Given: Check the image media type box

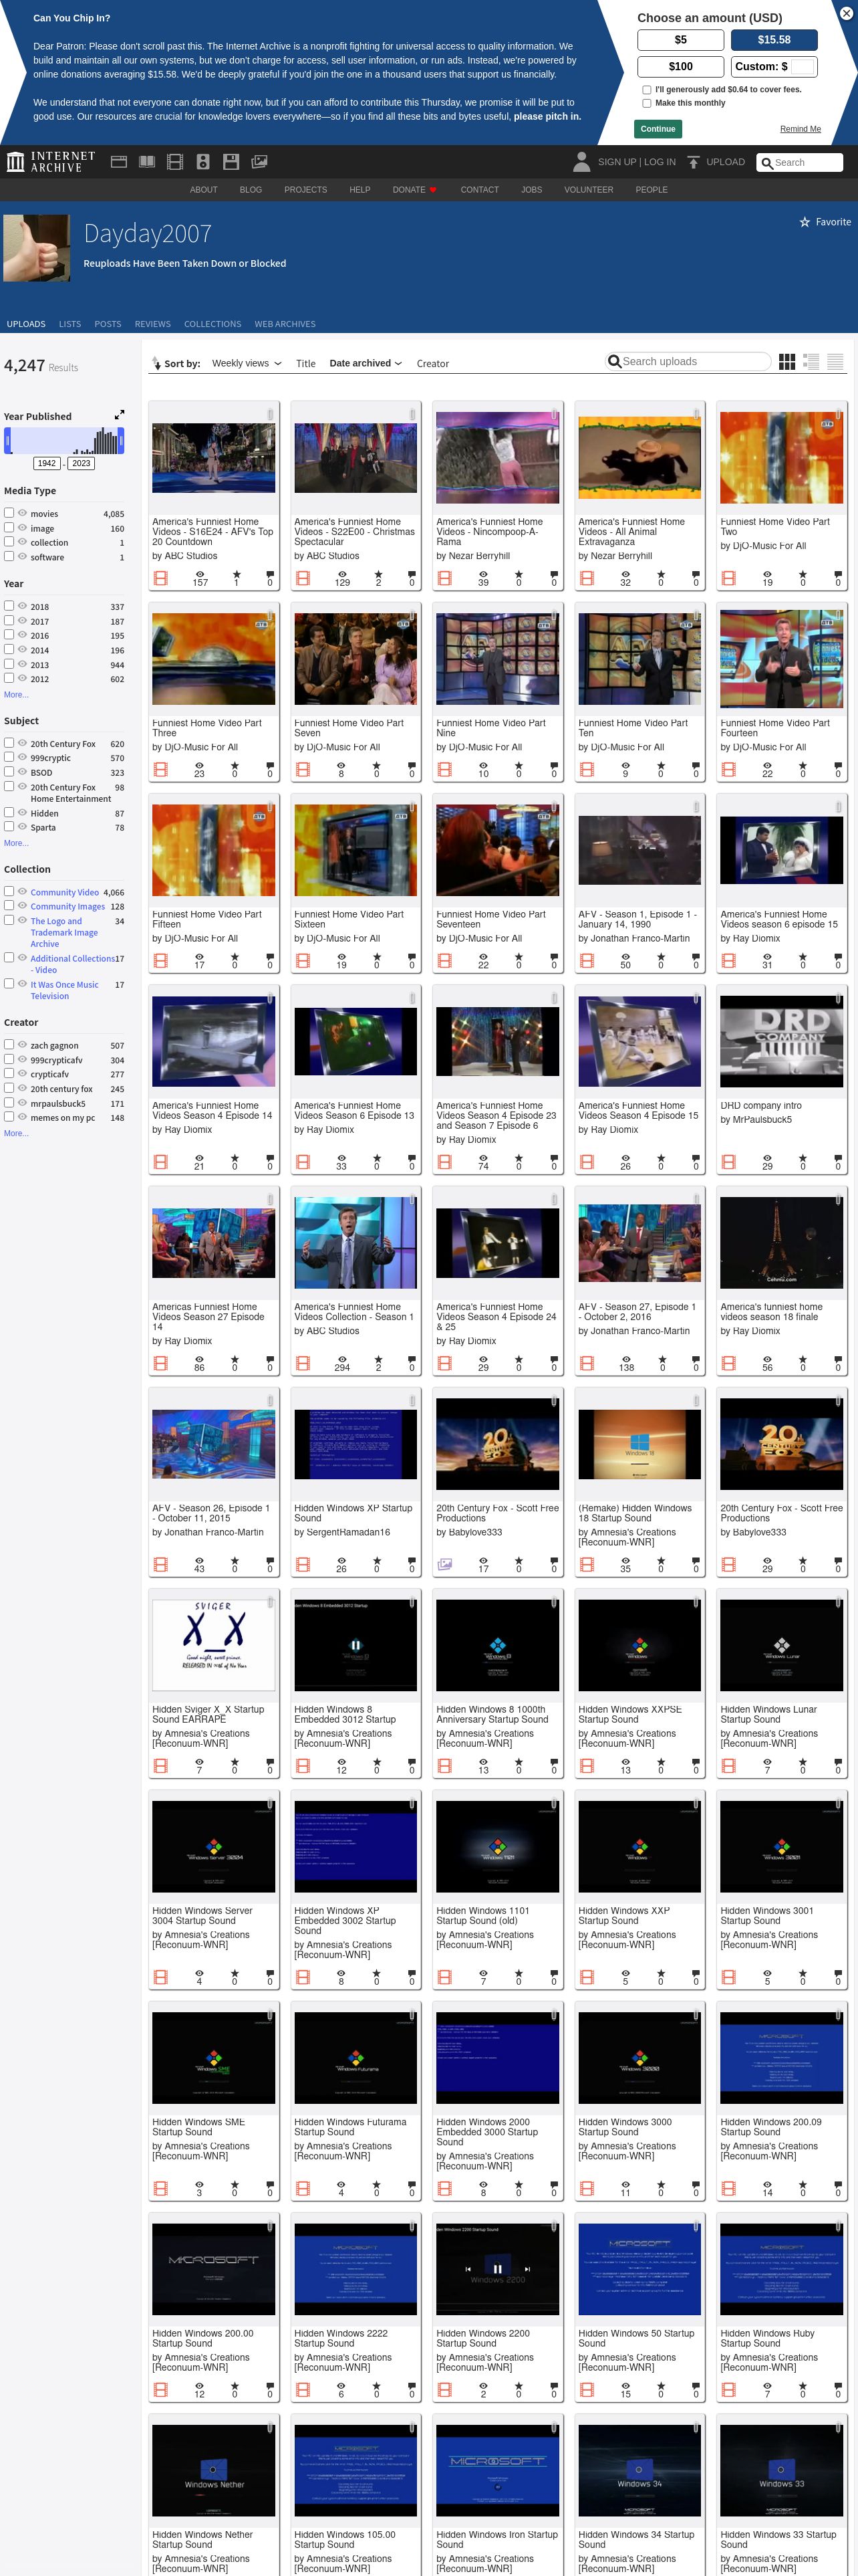Looking at the screenshot, I should pos(9,527).
